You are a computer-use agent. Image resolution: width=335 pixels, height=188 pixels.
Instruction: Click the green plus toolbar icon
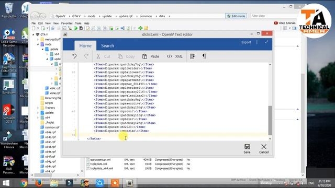tap(140, 28)
